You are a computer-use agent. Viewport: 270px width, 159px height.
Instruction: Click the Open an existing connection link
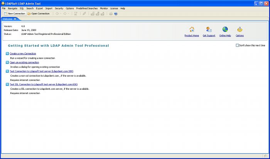[24, 62]
